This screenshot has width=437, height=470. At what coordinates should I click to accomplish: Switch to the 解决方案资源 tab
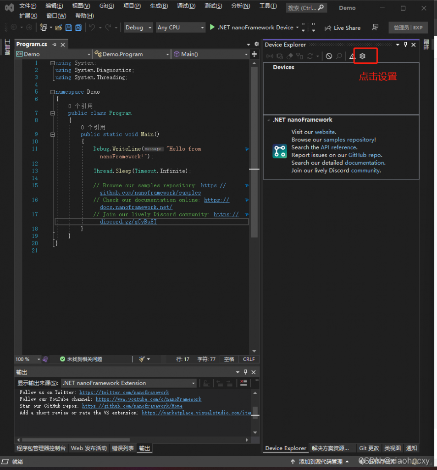(x=330, y=448)
